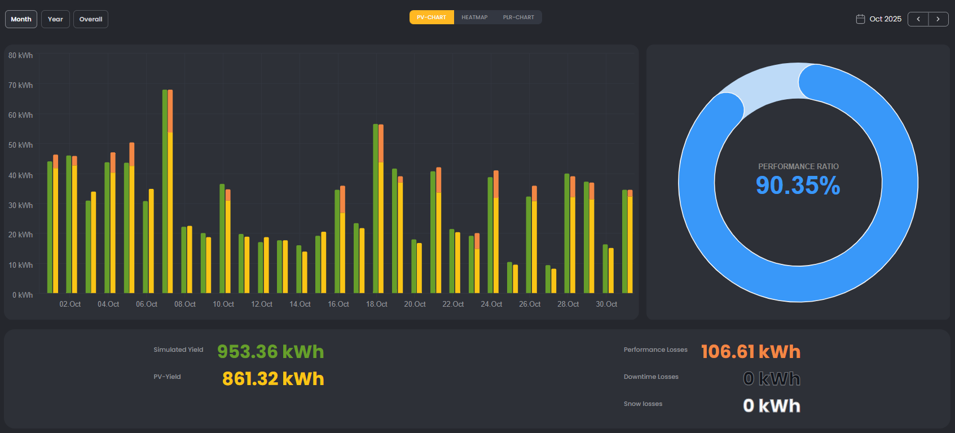Select the Month time range button
955x433 pixels.
click(x=21, y=19)
